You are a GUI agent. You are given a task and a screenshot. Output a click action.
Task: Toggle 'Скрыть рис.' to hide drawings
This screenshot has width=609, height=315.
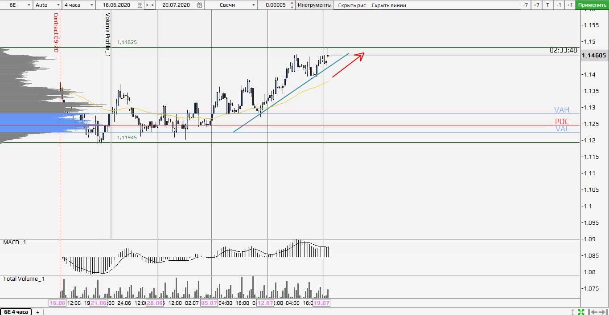(352, 5)
